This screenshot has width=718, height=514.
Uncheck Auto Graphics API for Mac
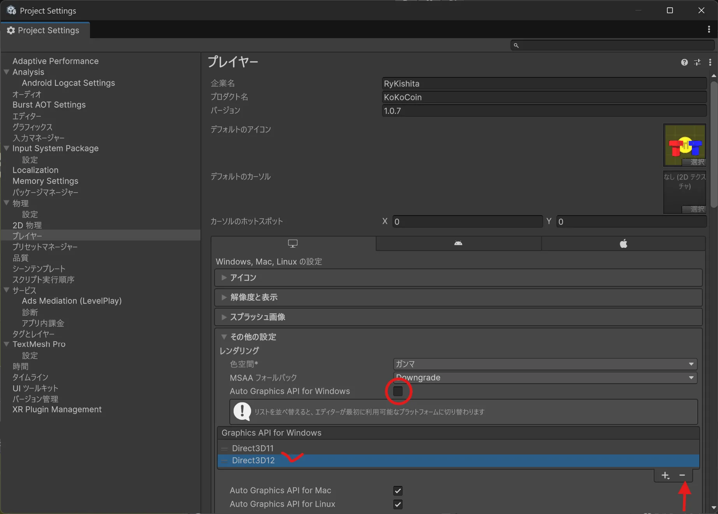398,491
